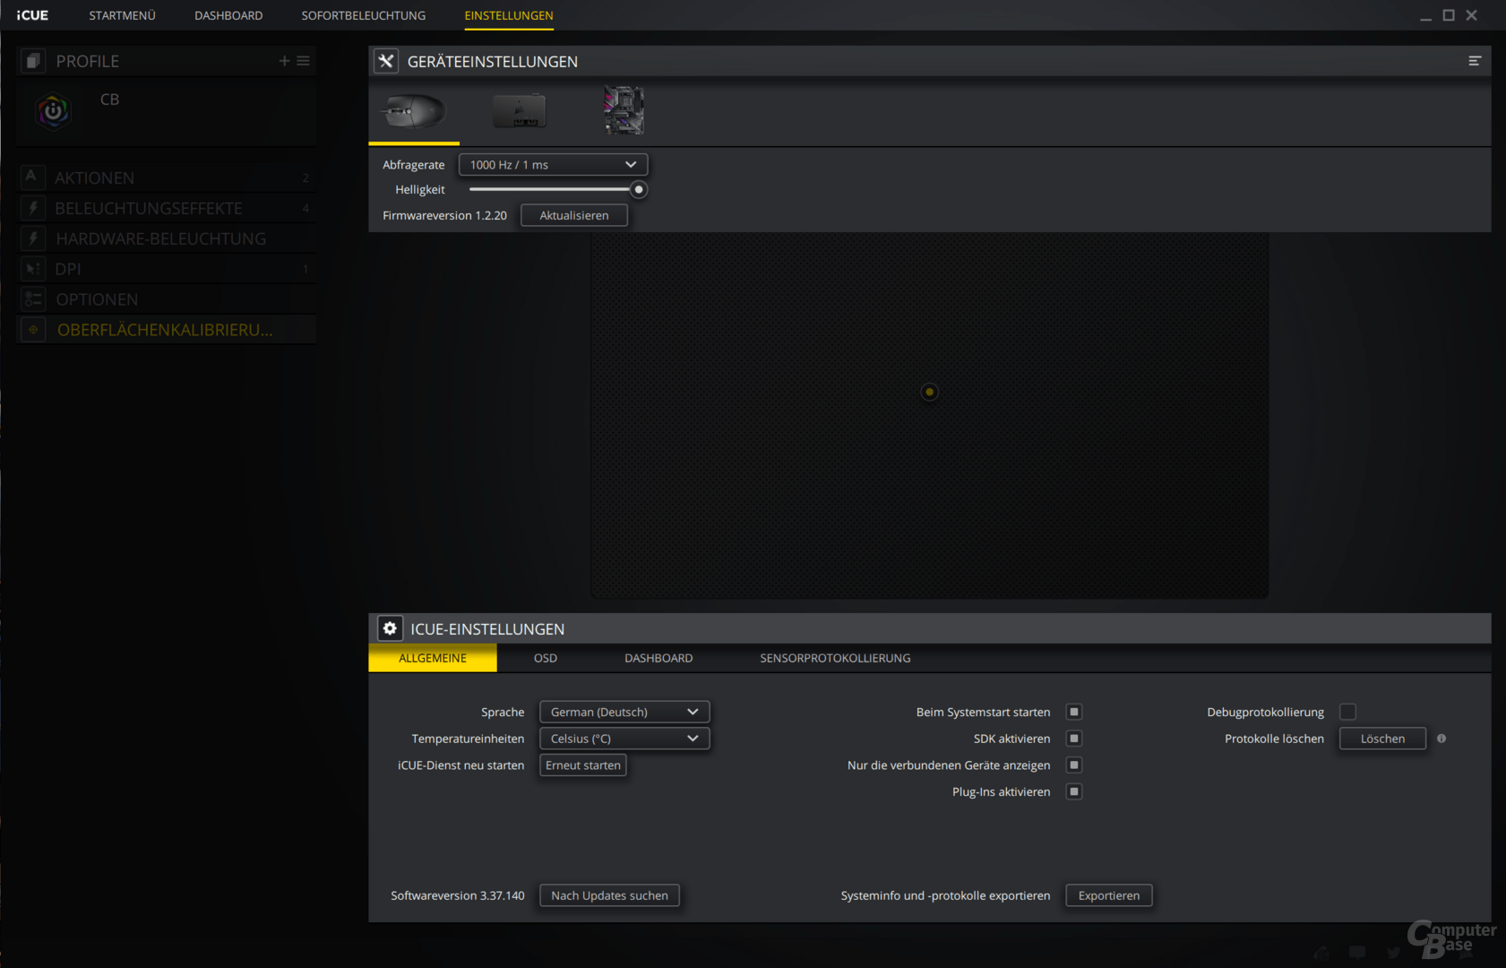1506x968 pixels.
Task: Click Nach Updates suchen button
Action: click(609, 895)
